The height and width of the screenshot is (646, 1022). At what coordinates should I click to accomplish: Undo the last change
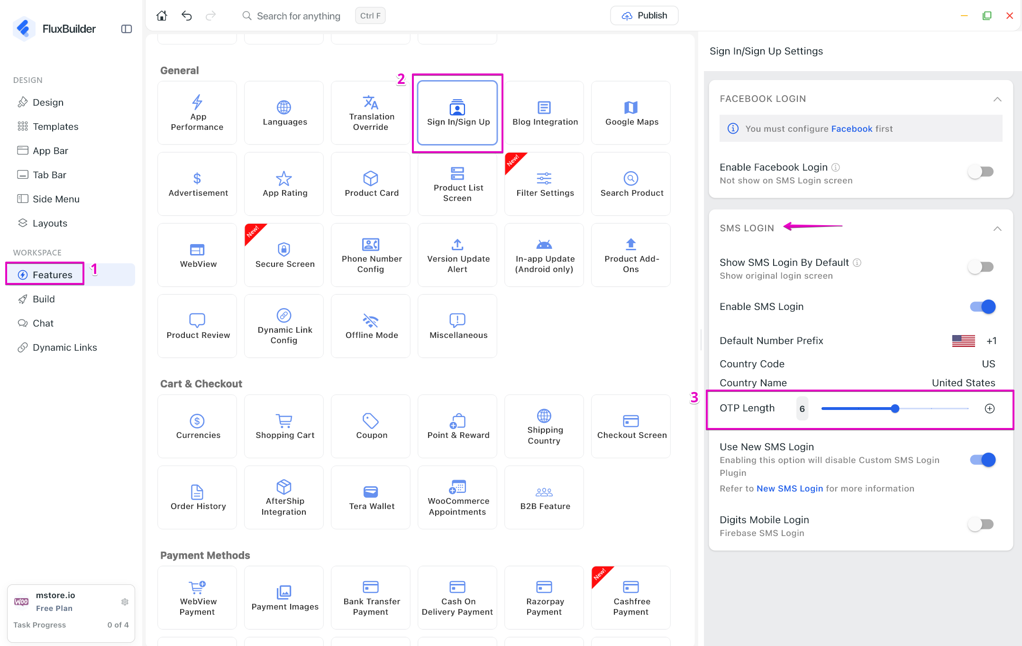[187, 16]
